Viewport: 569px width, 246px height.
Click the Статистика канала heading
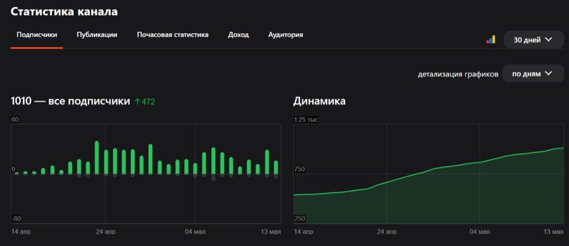[x=64, y=12]
